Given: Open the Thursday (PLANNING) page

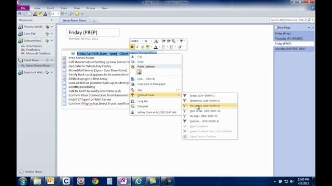Looking at the screenshot, I should pos(294,39).
